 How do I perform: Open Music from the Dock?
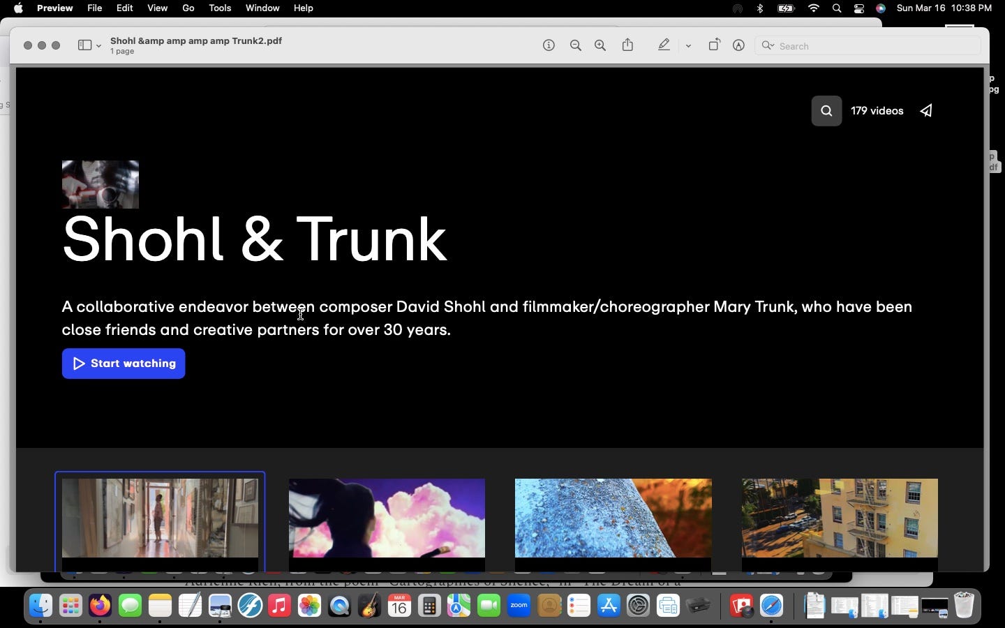279,606
